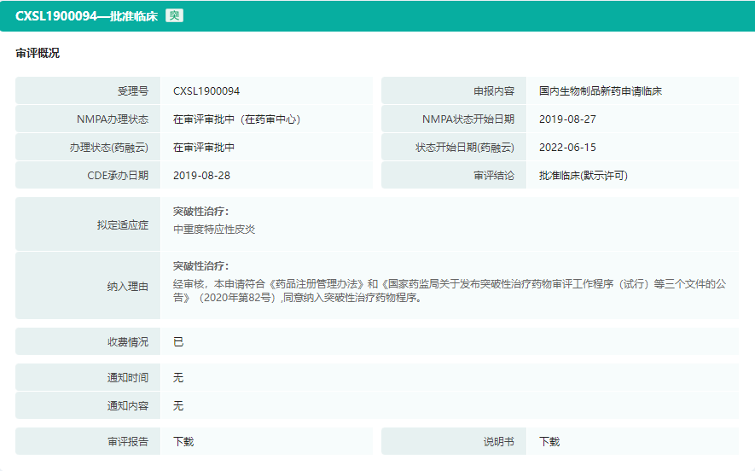Click the CXSL1900094—批准临床 header title
Image resolution: width=755 pixels, height=471 pixels.
pos(86,15)
